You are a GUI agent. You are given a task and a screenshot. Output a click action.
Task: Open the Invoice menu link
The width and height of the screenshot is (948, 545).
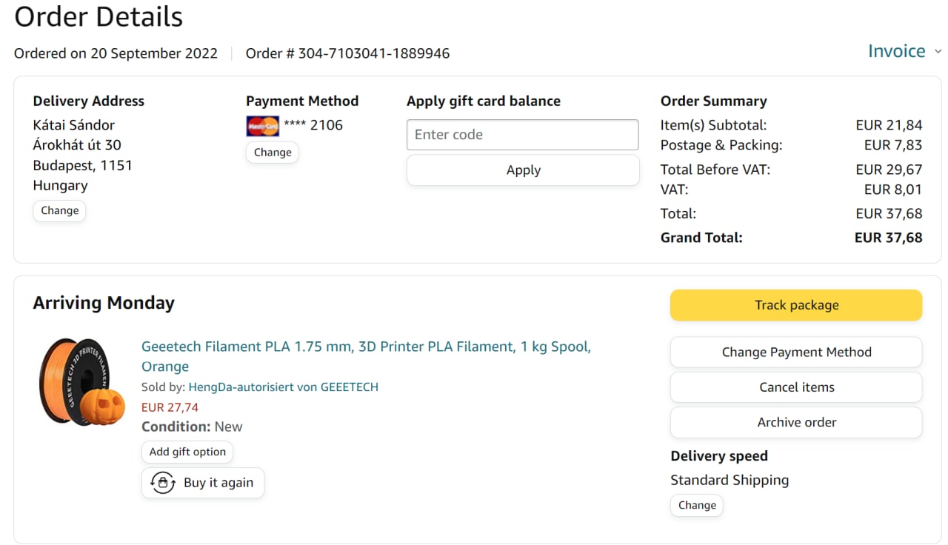pyautogui.click(x=896, y=51)
